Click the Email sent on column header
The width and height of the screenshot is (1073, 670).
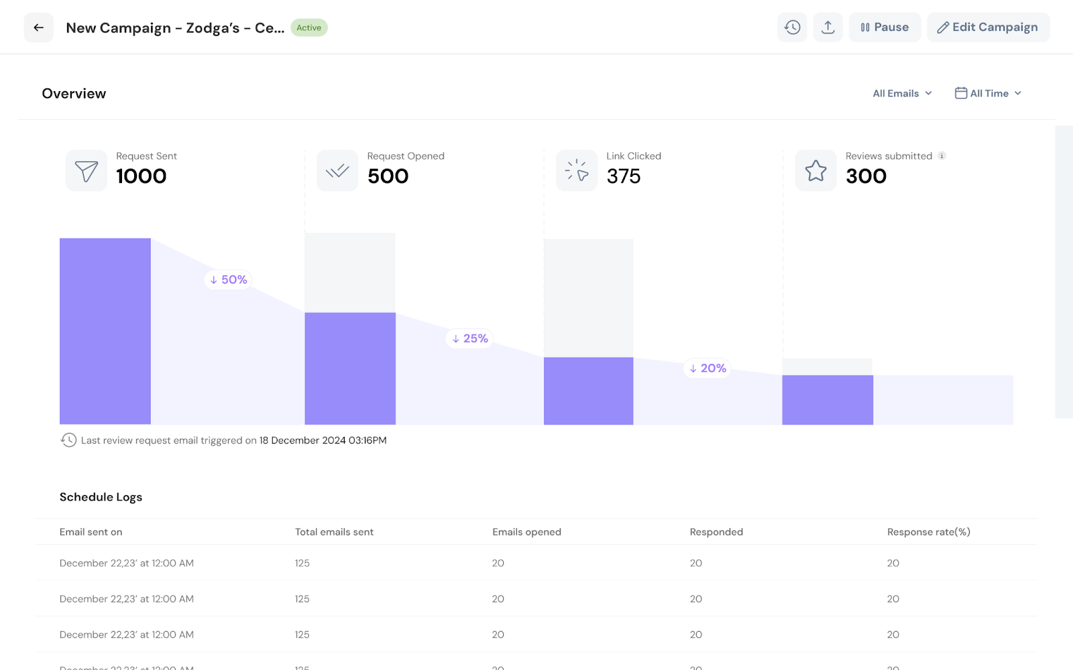tap(91, 532)
